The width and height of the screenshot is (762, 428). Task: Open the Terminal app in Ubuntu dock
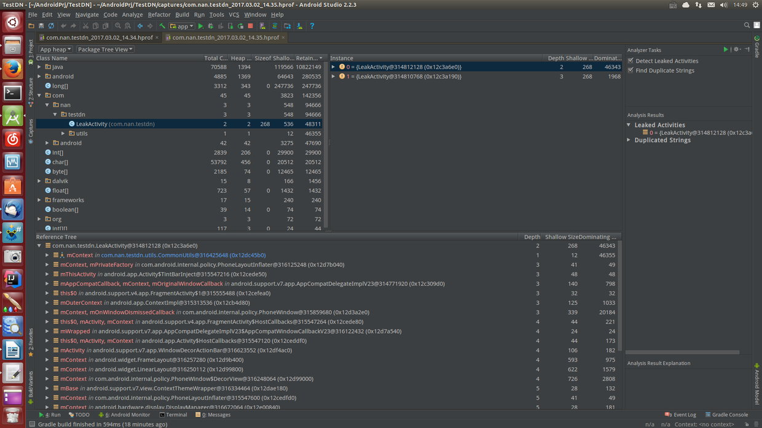click(x=12, y=93)
